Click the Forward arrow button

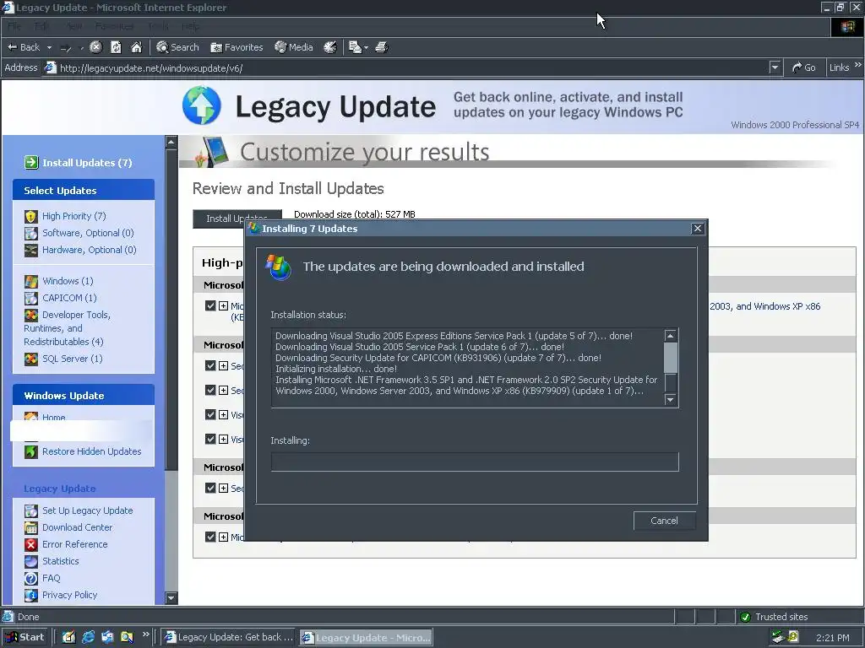pos(66,48)
